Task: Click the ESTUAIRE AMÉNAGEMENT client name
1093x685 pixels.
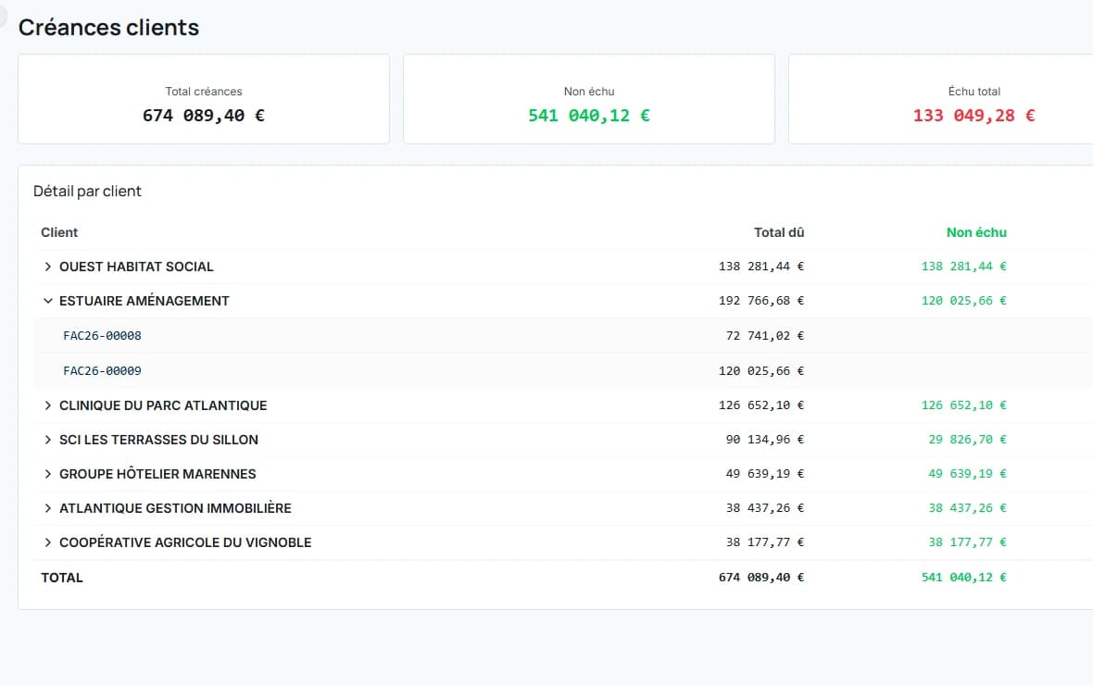Action: [144, 301]
